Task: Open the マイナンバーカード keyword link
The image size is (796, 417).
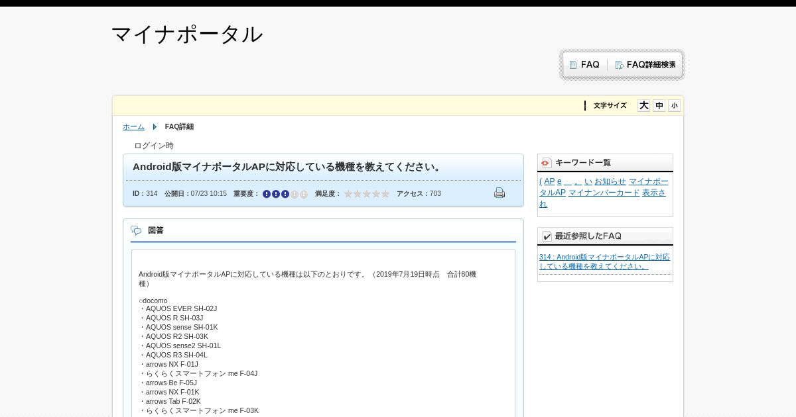Action: 604,193
